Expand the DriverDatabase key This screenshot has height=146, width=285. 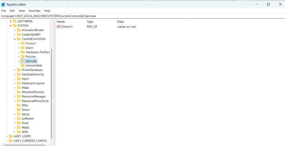click(15, 70)
